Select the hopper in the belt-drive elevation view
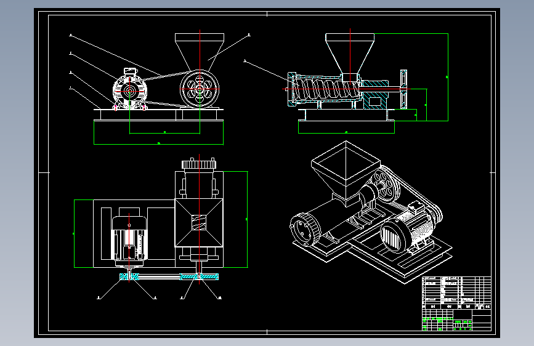Viewport: 534px width, 346px height. (x=200, y=52)
